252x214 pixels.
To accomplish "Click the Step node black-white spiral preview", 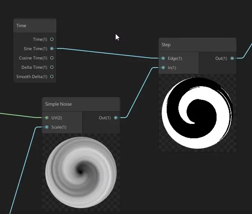I will (x=197, y=113).
